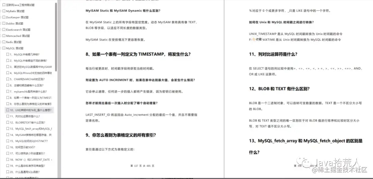Image resolution: width=373 pixels, height=179 pixels.
Task: Click bookmark icon of item 6 主键和候选键
Action: point(8,85)
